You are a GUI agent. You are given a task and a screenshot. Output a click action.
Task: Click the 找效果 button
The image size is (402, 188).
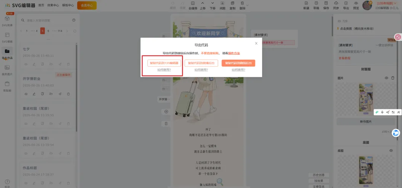(319, 181)
